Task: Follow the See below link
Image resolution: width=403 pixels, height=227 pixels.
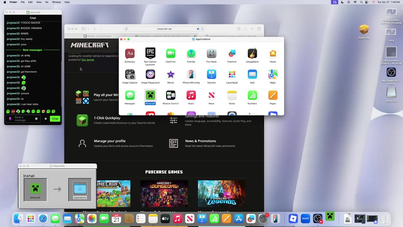Action: 88,60
